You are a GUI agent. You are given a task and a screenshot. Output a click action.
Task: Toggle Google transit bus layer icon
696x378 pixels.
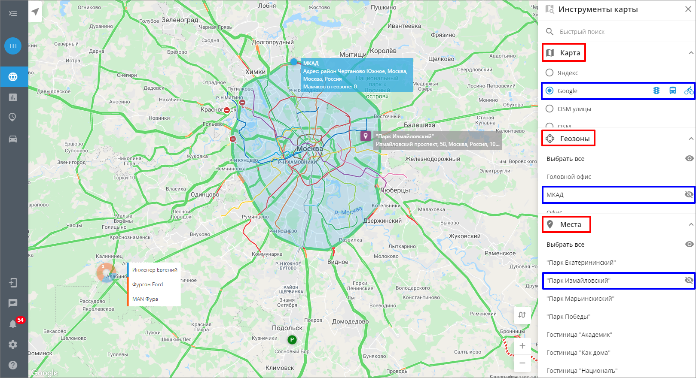[673, 91]
